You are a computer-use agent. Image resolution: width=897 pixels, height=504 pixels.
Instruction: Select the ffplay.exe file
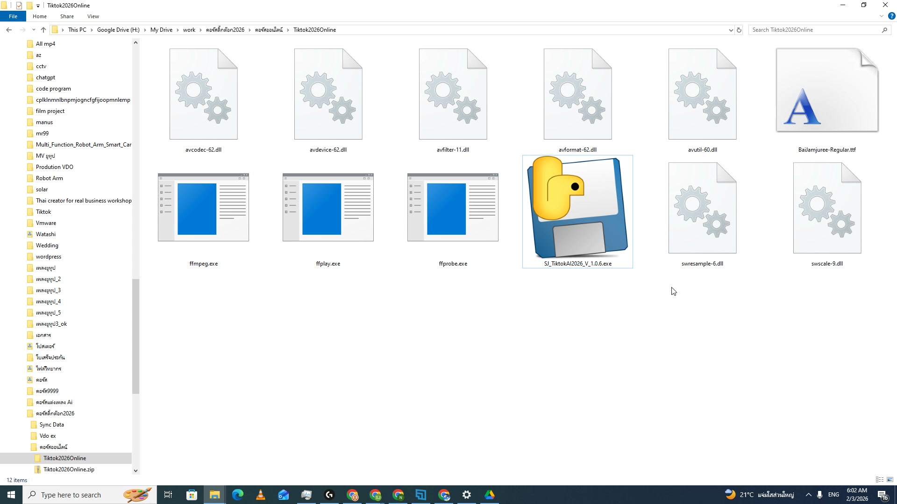[x=327, y=208]
